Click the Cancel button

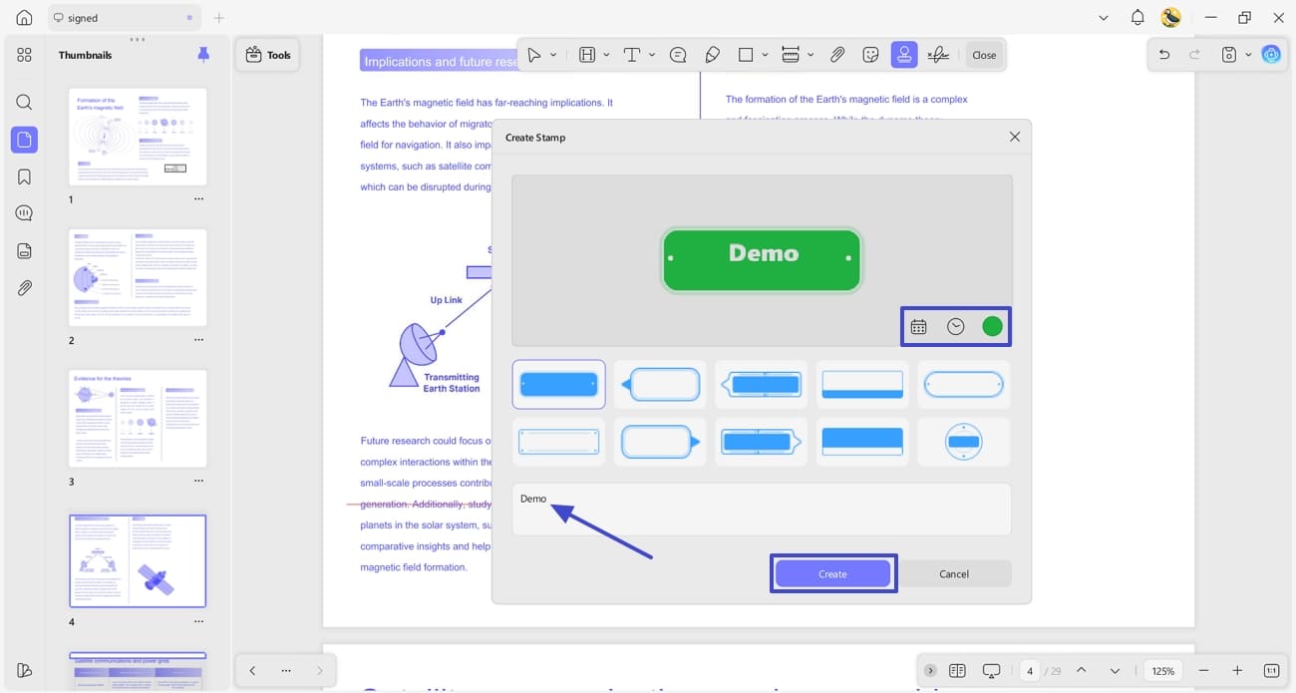tap(954, 573)
